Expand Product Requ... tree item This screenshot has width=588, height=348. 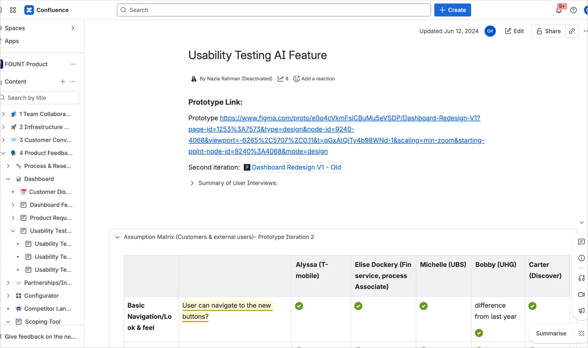[13, 218]
